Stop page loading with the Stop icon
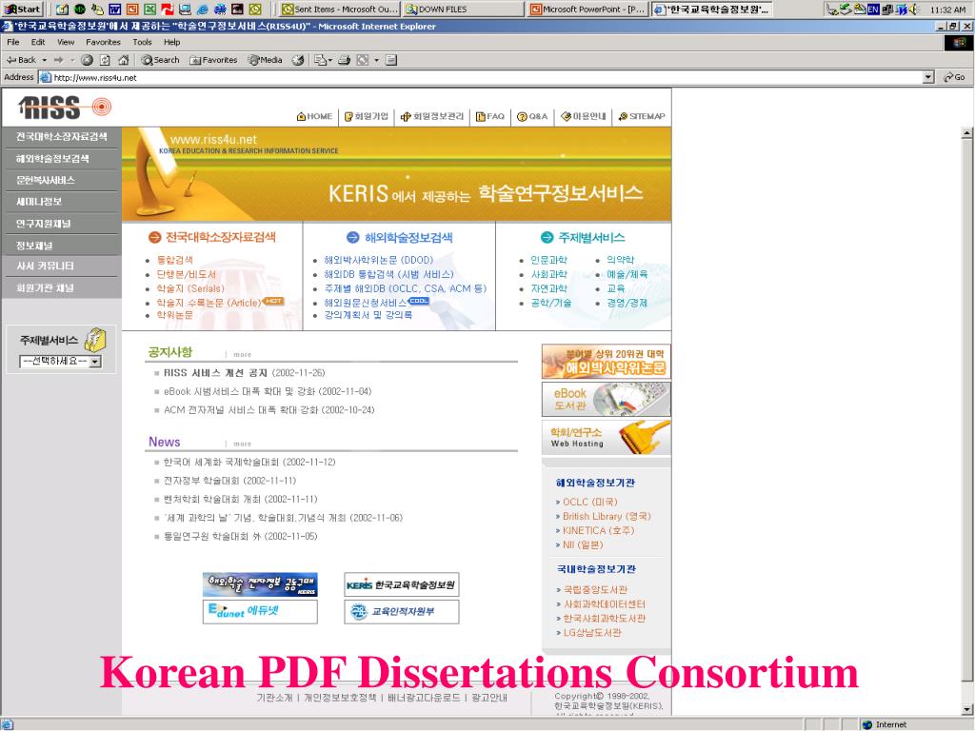975x731 pixels. [x=87, y=60]
